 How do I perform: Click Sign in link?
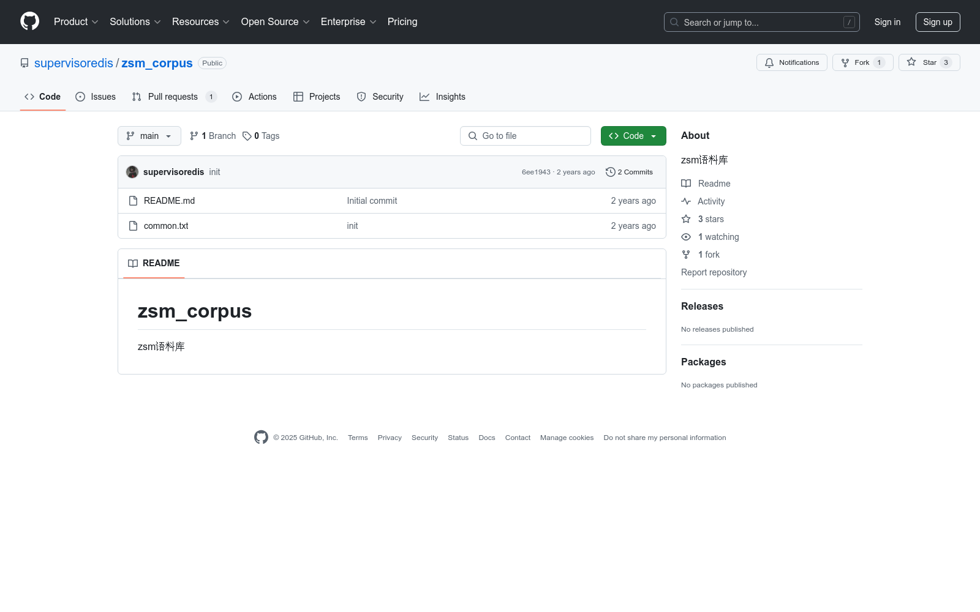(x=888, y=22)
